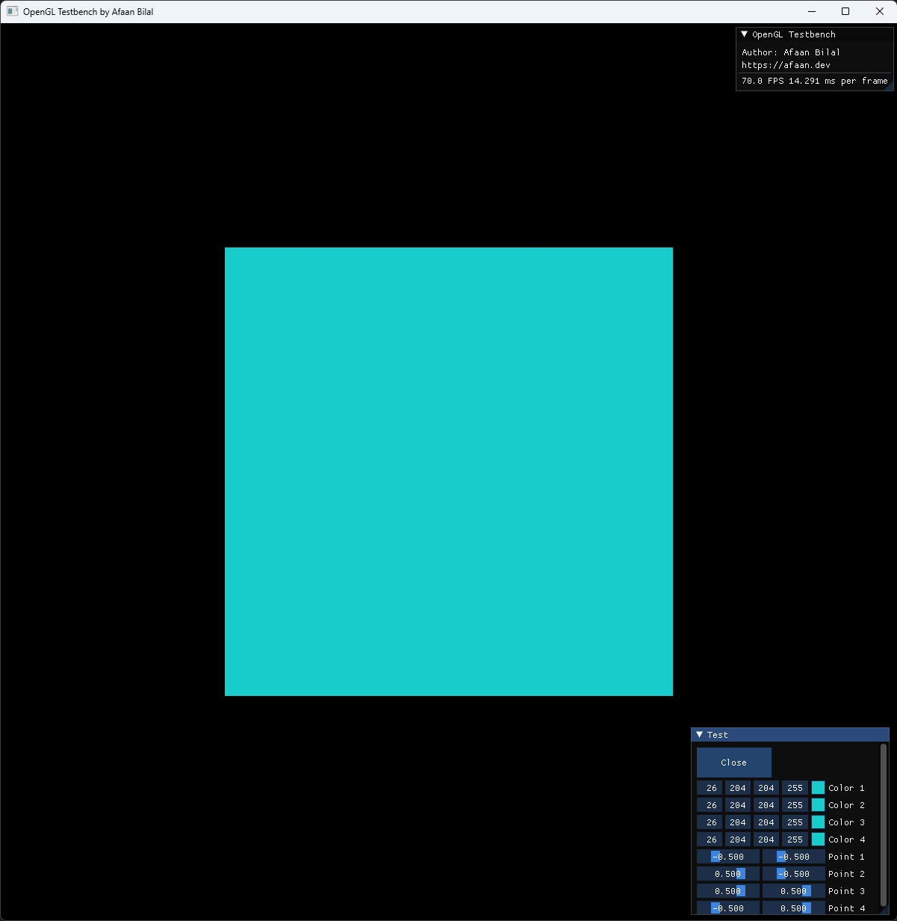Select Color 1 green field showing 204

pyautogui.click(x=738, y=788)
